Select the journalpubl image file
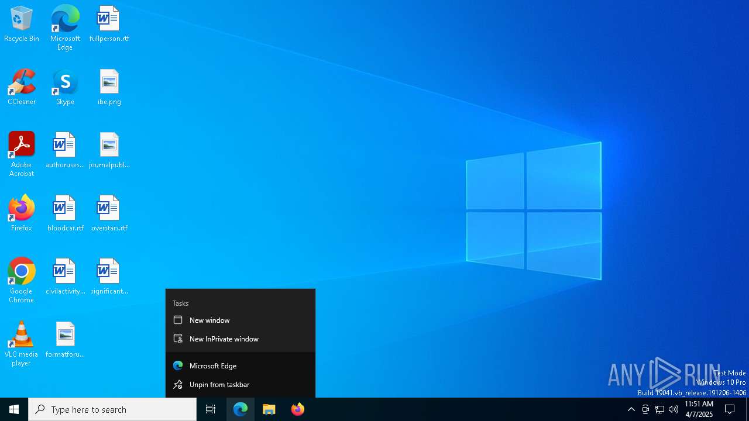This screenshot has height=421, width=749. pyautogui.click(x=109, y=151)
